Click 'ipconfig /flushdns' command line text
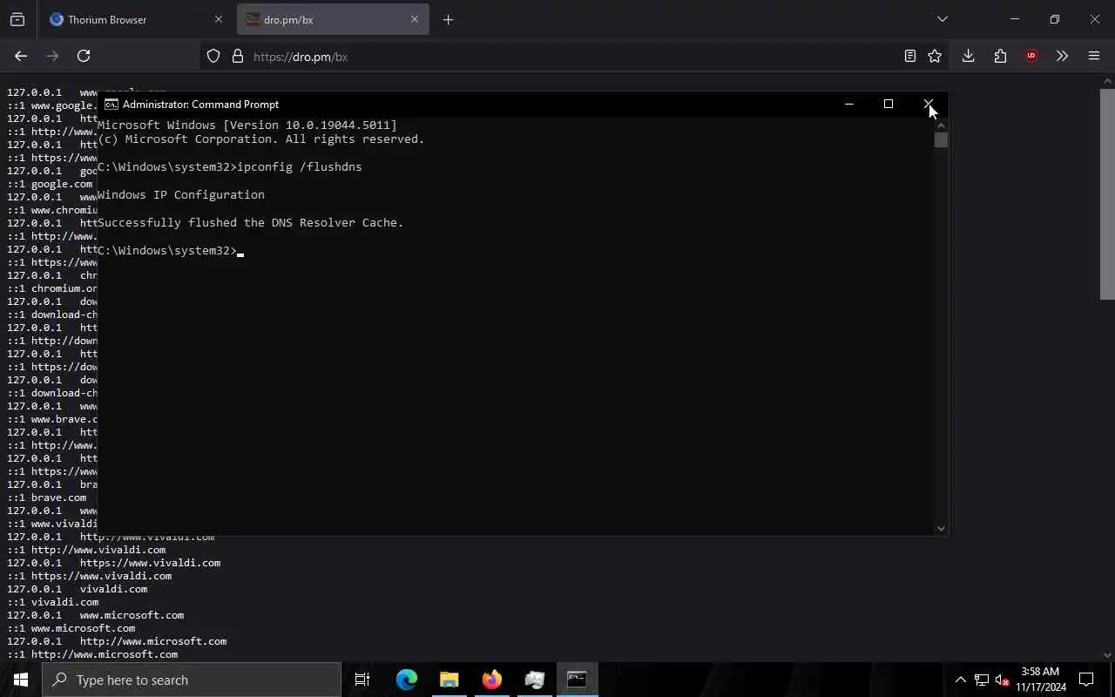 [300, 166]
